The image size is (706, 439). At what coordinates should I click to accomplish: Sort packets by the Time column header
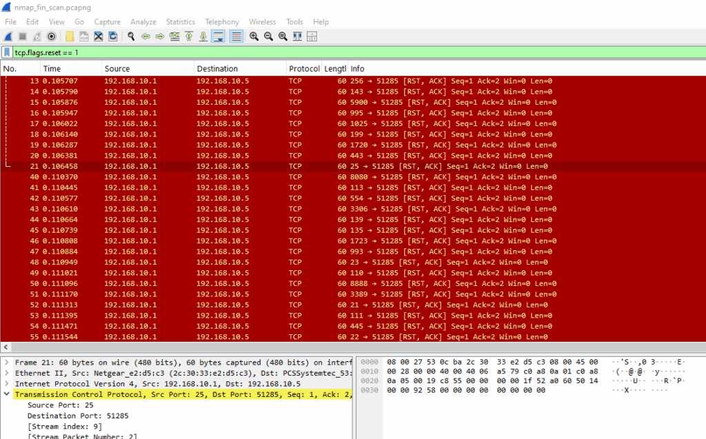point(71,68)
